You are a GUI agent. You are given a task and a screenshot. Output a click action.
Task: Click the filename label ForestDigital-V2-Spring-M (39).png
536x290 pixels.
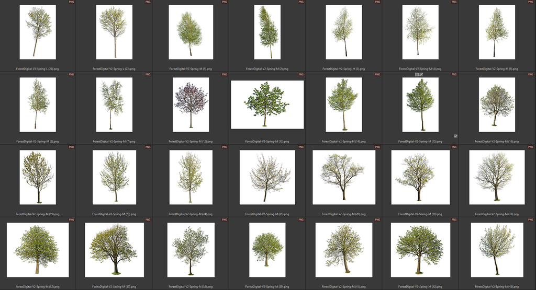pos(267,287)
